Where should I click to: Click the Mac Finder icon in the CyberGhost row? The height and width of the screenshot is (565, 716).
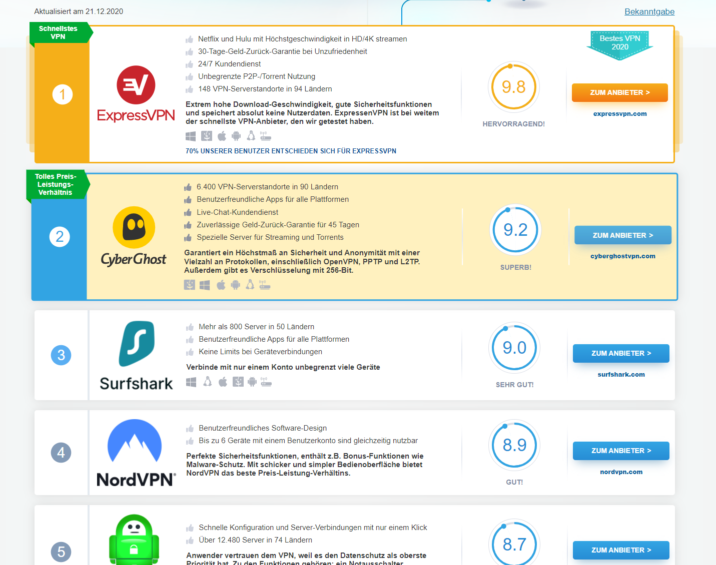tap(190, 285)
